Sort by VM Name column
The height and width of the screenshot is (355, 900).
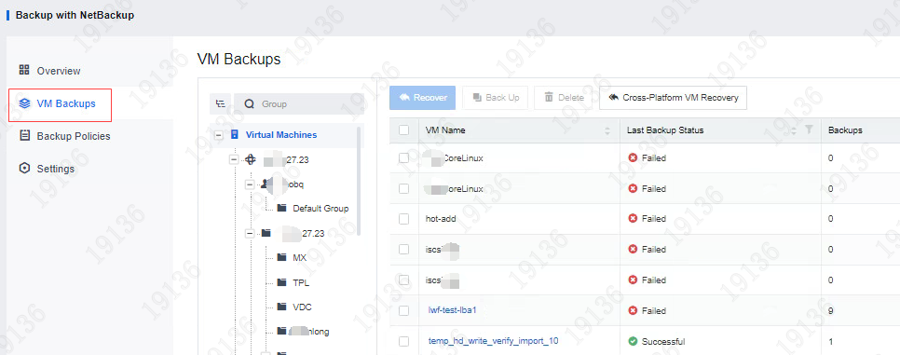click(x=607, y=131)
